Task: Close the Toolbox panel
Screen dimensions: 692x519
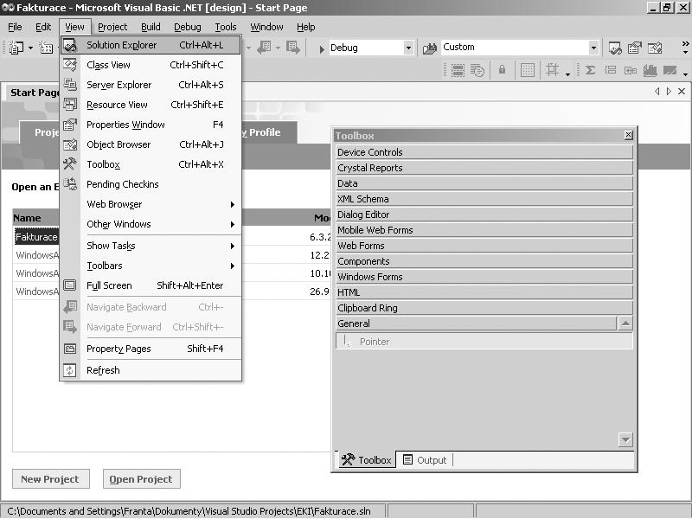Action: coord(629,135)
